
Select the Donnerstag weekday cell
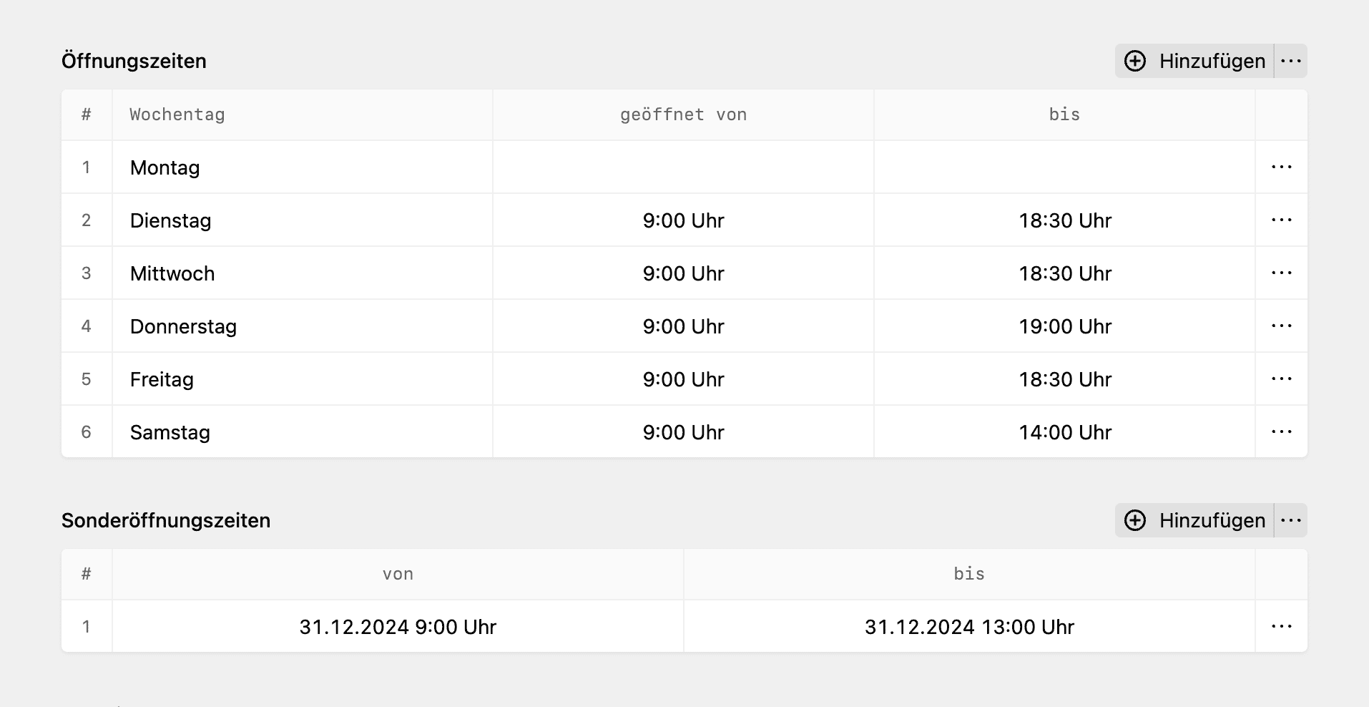tap(303, 326)
